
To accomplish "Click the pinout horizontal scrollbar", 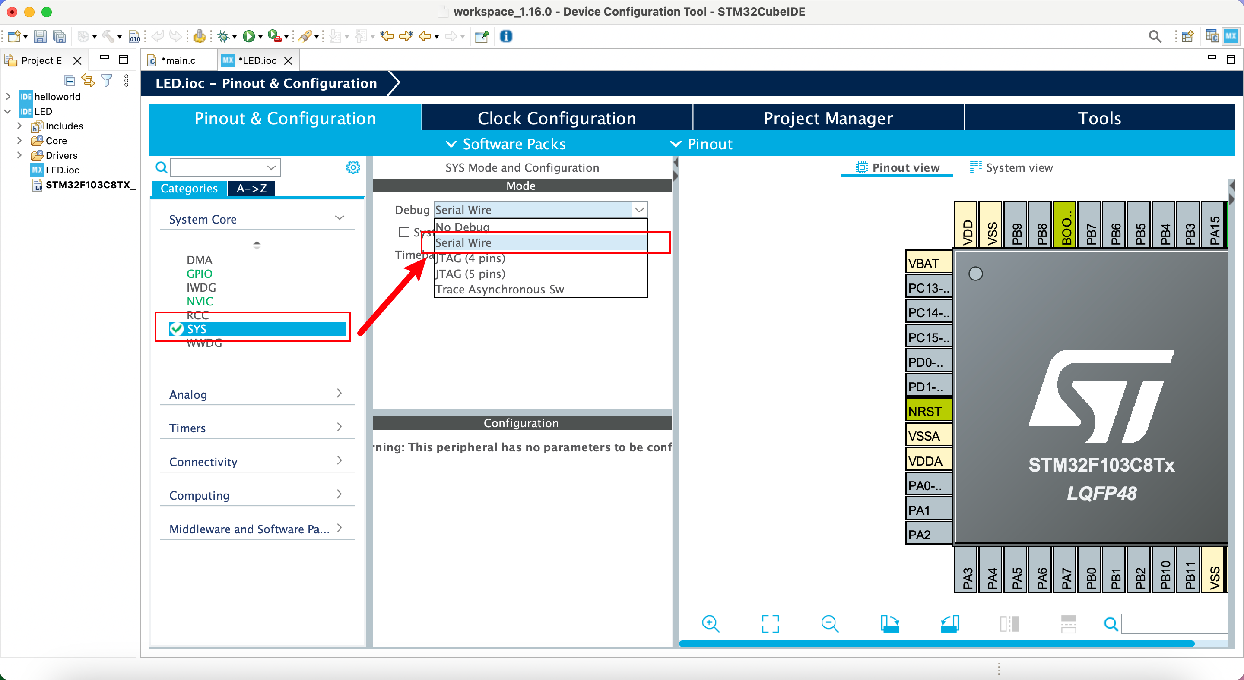I will pyautogui.click(x=936, y=643).
